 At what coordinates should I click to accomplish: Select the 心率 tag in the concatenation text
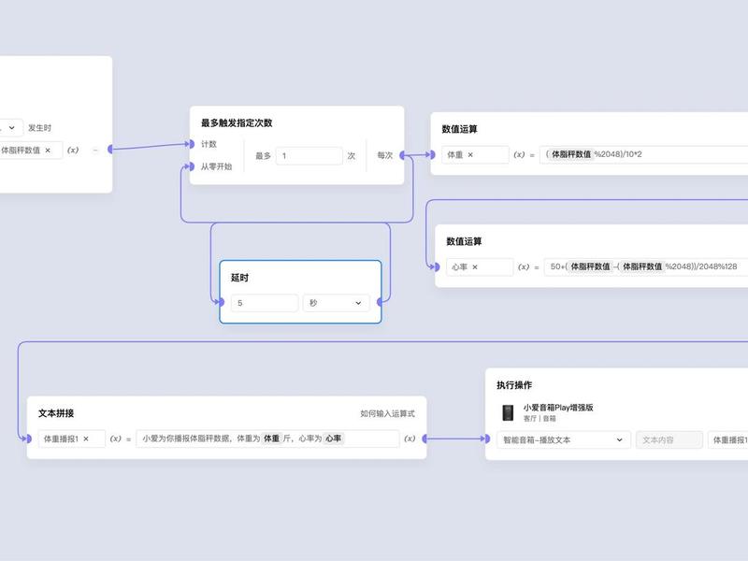click(x=334, y=438)
